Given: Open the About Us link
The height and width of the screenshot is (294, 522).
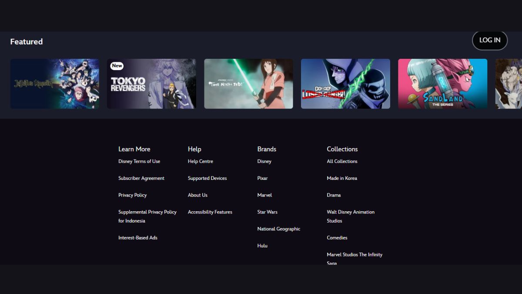Looking at the screenshot, I should pyautogui.click(x=198, y=195).
